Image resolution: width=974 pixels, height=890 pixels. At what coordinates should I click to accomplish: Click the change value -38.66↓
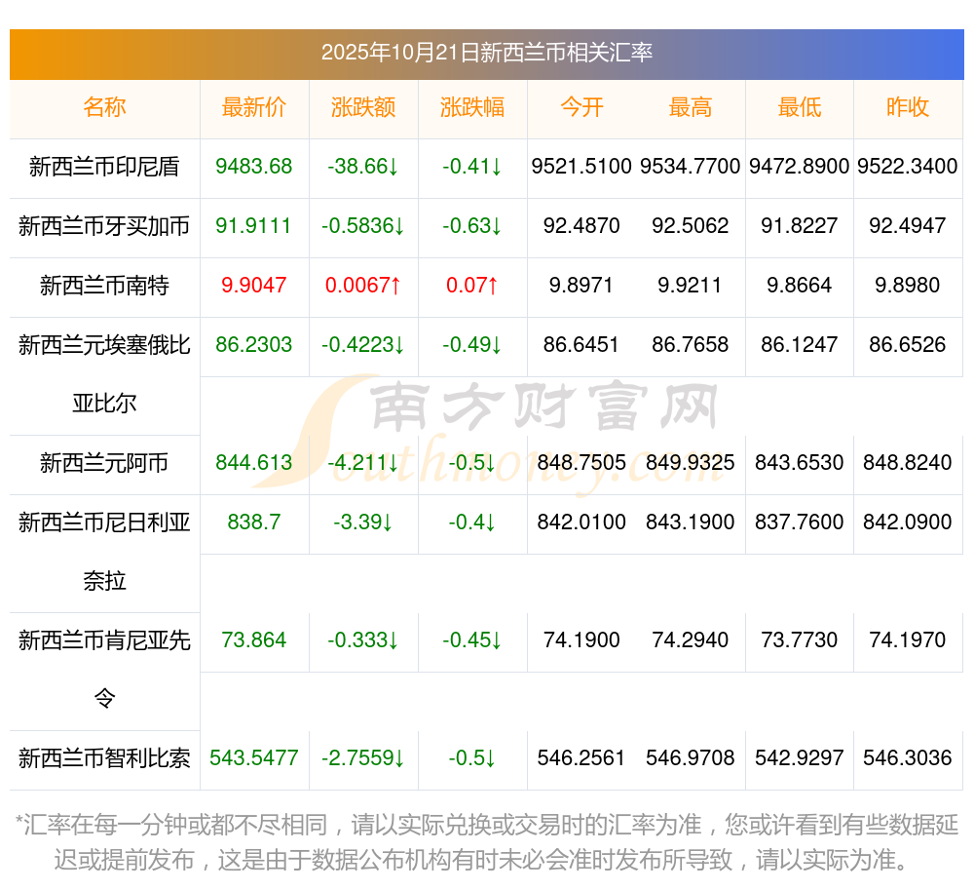coord(363,167)
